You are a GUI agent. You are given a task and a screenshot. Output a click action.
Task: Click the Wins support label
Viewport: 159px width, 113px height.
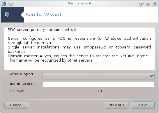click(x=22, y=74)
